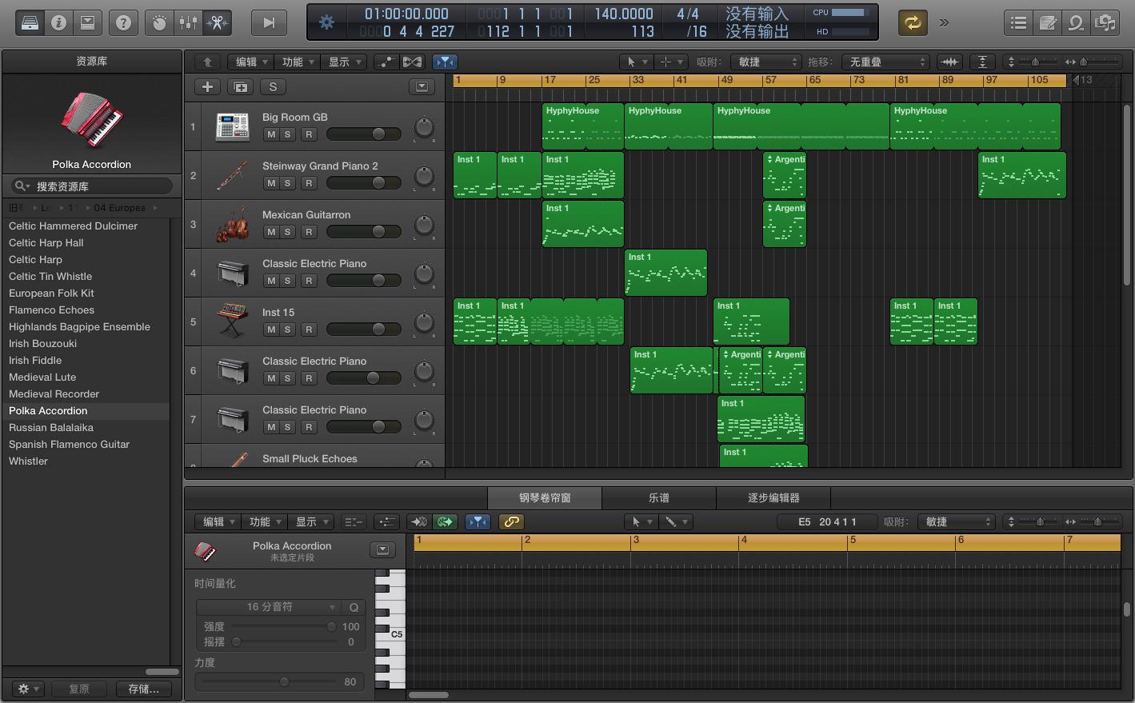Mute the Big Room GB track
The image size is (1135, 703).
click(x=271, y=134)
